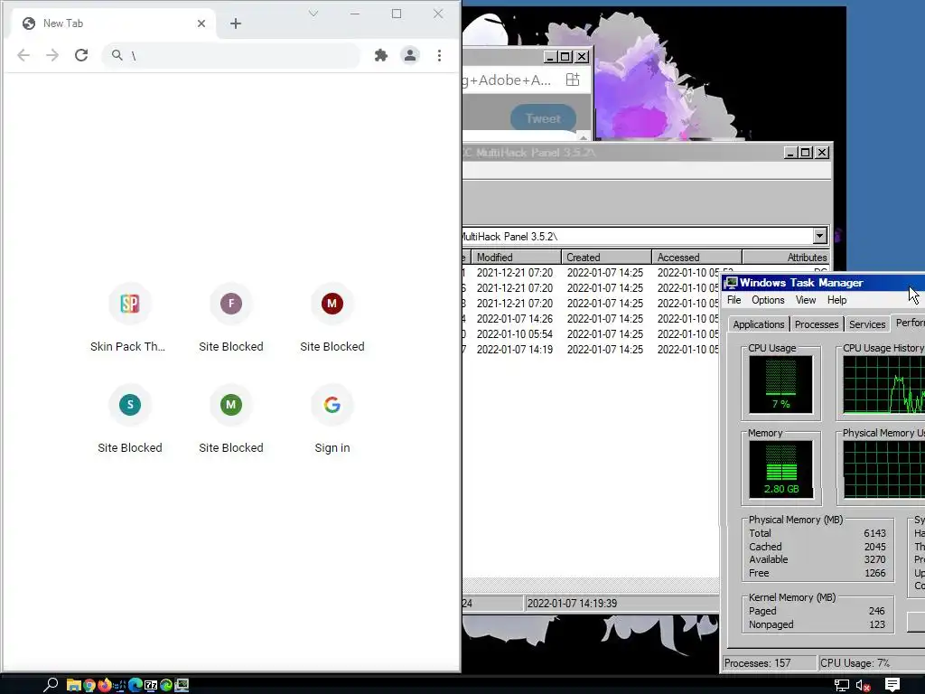Image resolution: width=925 pixels, height=694 pixels.
Task: Click Available memory value 3270
Action: point(874,559)
